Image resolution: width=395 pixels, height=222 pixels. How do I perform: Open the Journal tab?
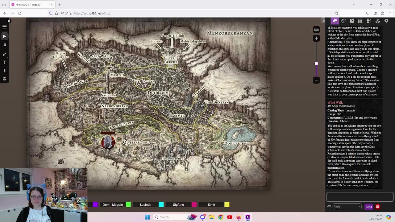352,21
